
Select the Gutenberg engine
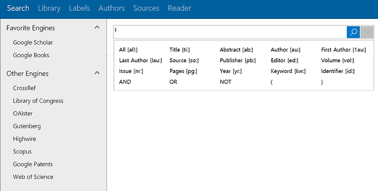coord(27,126)
